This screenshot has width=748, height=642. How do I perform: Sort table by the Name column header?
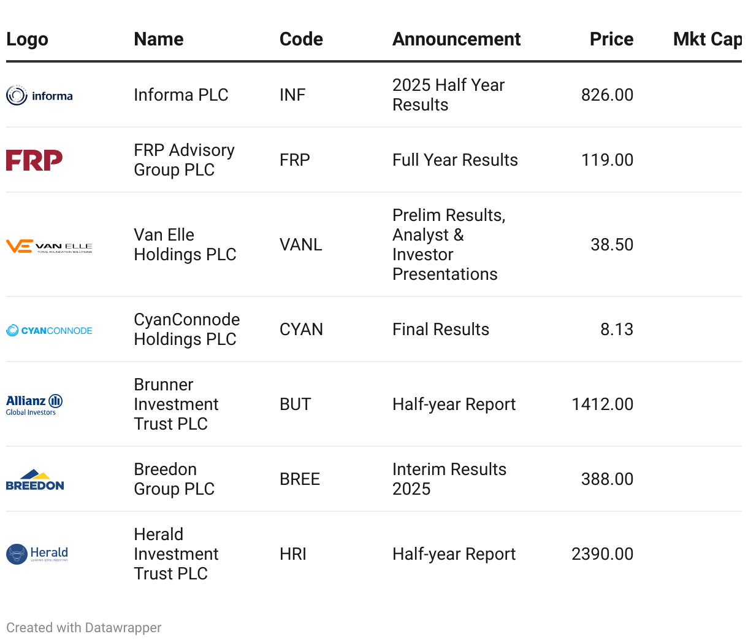(x=159, y=39)
